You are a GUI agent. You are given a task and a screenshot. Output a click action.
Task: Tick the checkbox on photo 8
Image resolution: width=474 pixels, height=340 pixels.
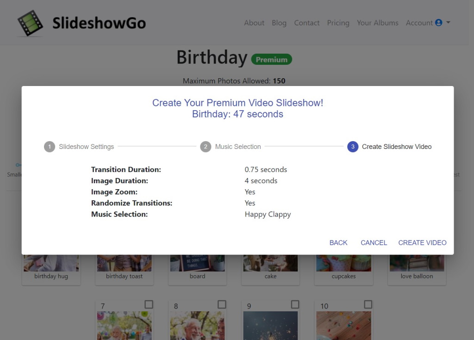(x=222, y=304)
